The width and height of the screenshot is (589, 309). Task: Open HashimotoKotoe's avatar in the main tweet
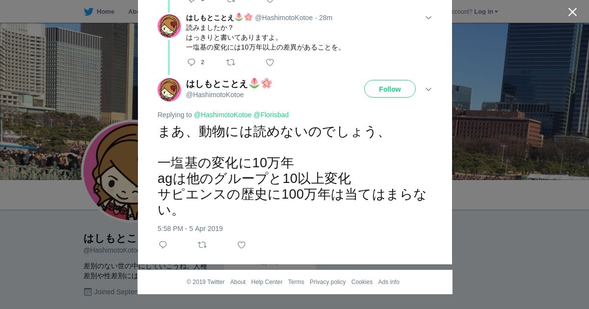pos(169,89)
